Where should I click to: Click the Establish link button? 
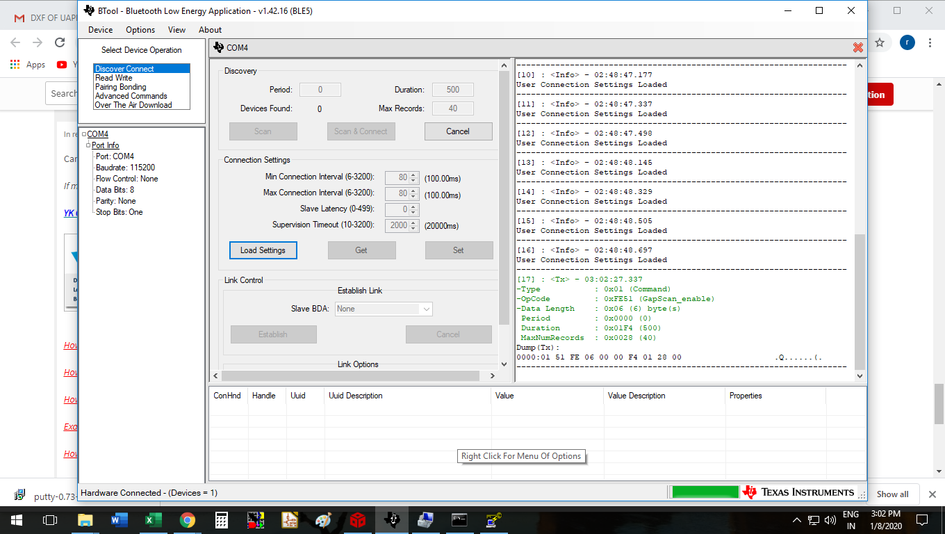(x=273, y=334)
